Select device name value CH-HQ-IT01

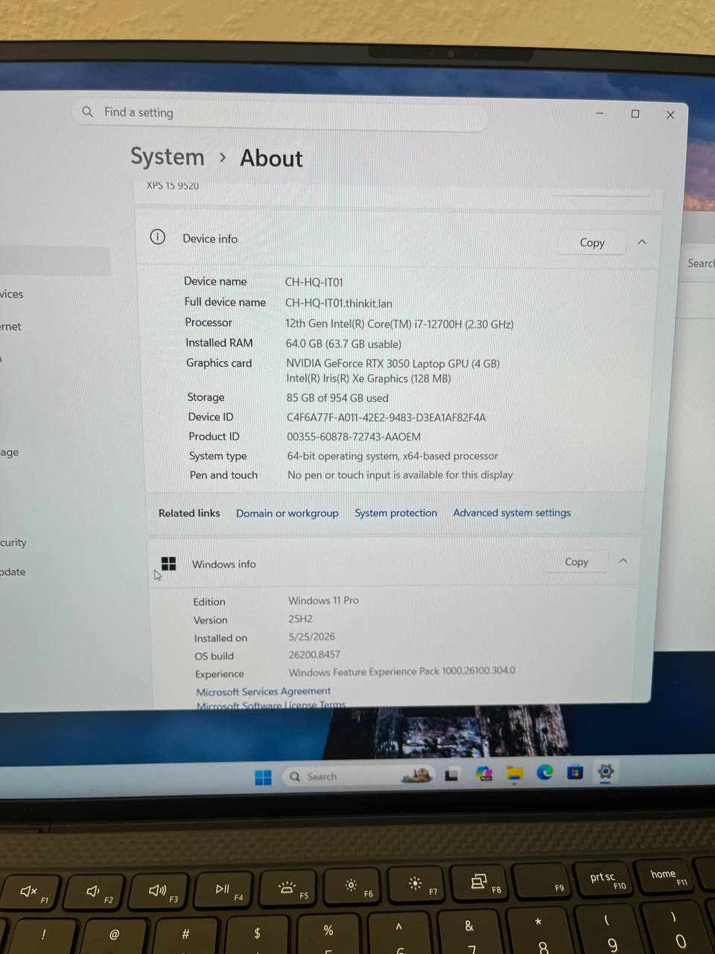(314, 282)
